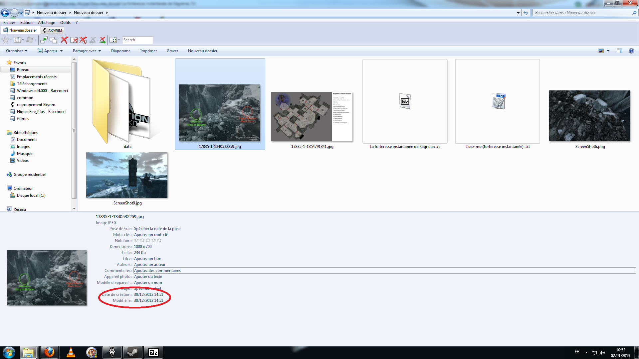The height and width of the screenshot is (359, 639).
Task: Click the Back navigation arrow
Action: point(5,13)
